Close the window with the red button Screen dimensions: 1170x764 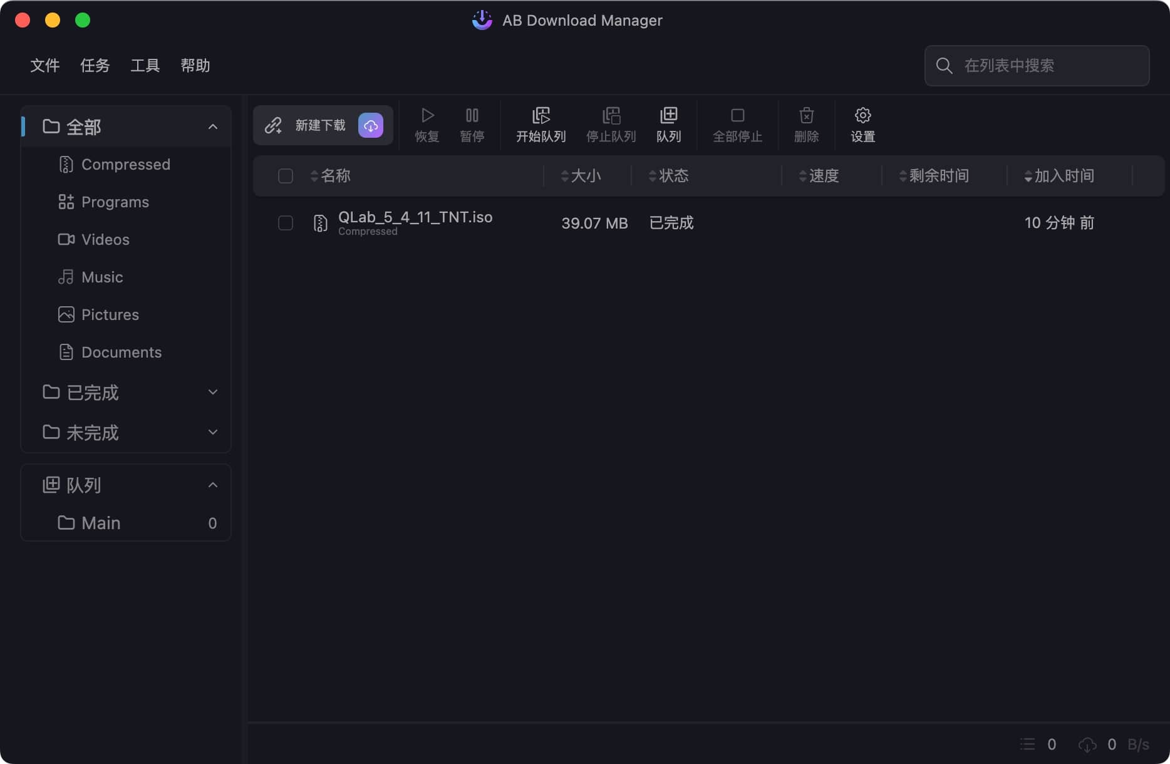23,20
